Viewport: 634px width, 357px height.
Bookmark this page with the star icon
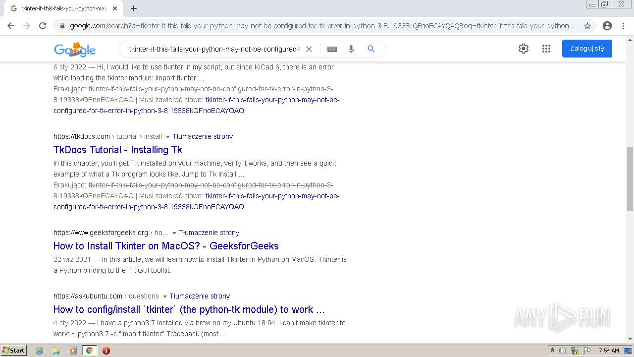pos(587,26)
